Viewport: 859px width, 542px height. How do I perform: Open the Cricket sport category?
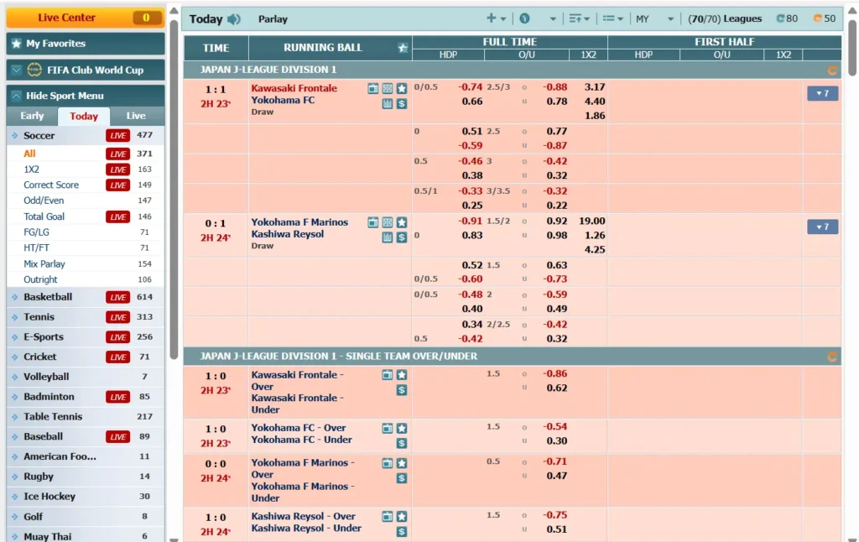click(x=86, y=357)
